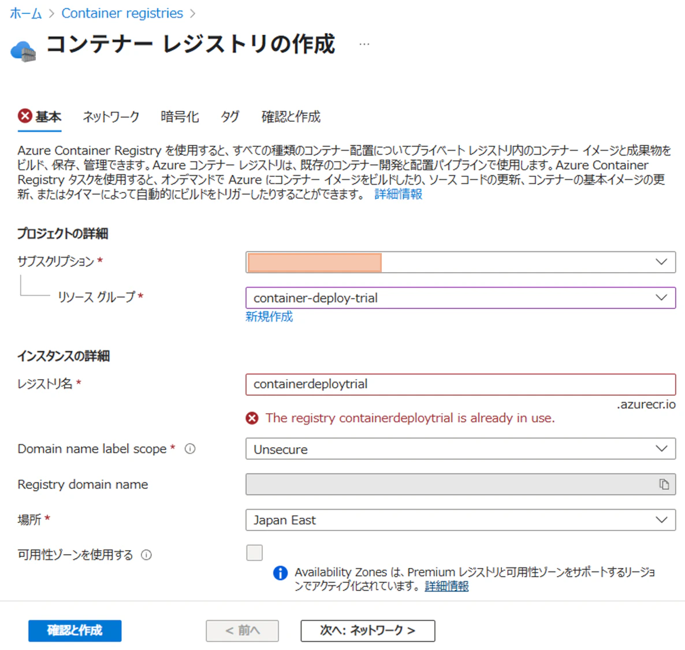Enable the 可用性ゾーンを使用する checkbox
685x650 pixels.
point(255,552)
